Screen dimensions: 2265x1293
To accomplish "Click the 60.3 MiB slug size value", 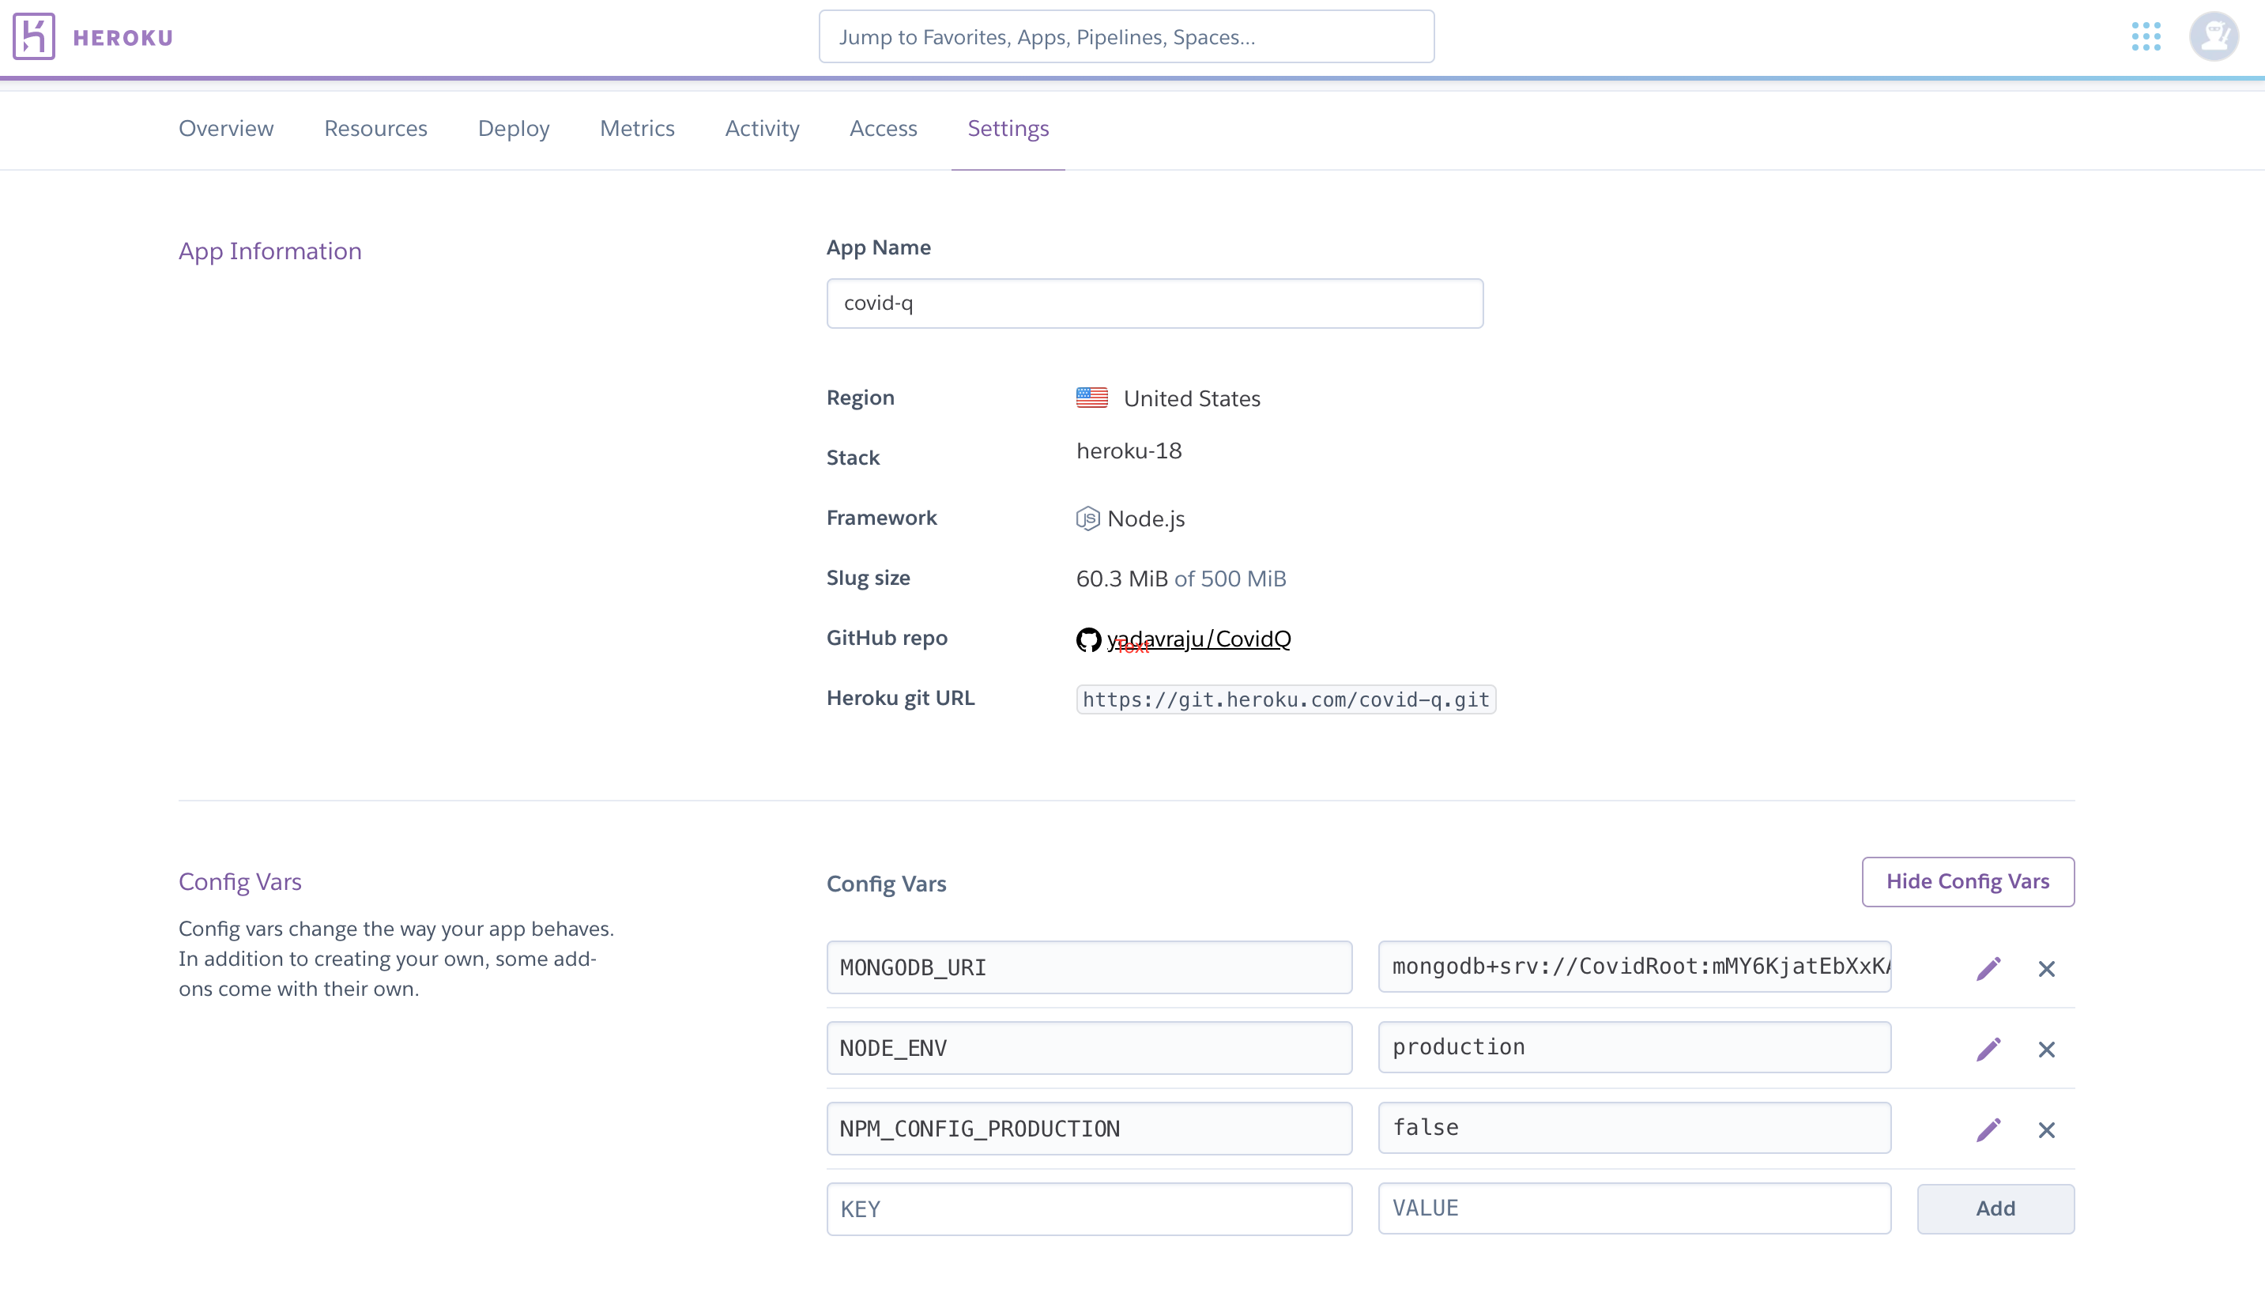I will [1122, 579].
